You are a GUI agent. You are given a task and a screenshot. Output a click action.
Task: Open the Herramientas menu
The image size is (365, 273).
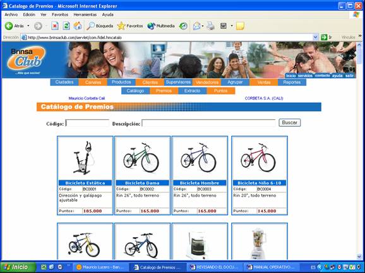85,15
